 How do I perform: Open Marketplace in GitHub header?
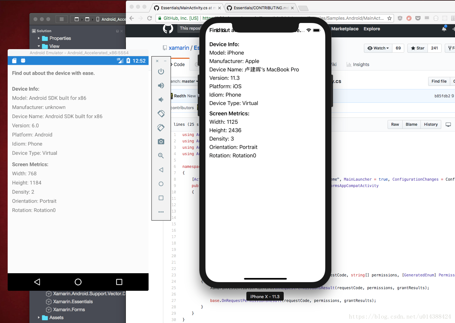coord(345,29)
